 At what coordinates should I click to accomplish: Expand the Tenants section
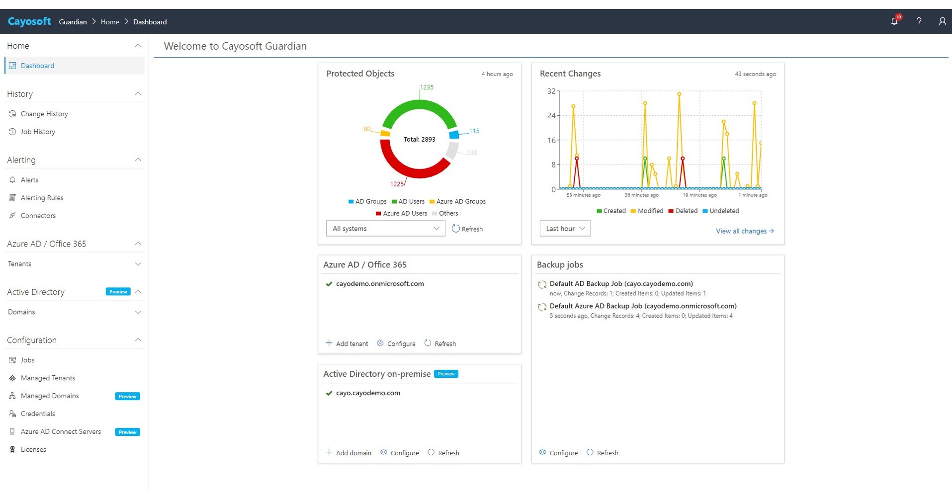pos(138,264)
